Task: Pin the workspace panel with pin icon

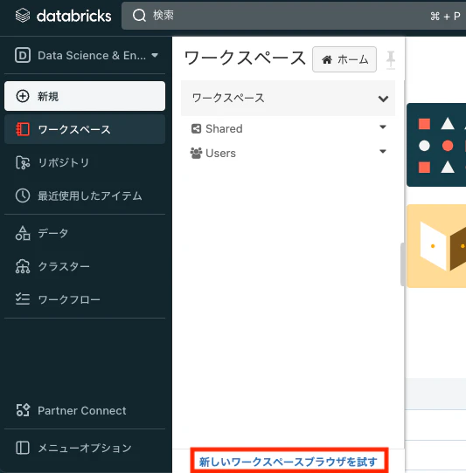Action: tap(391, 59)
